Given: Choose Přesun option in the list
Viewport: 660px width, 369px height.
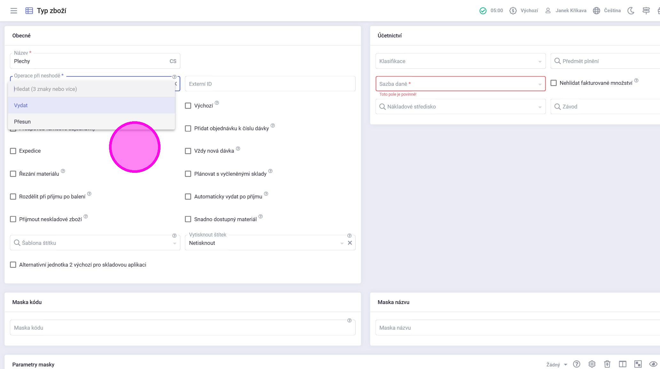Looking at the screenshot, I should coord(91,122).
